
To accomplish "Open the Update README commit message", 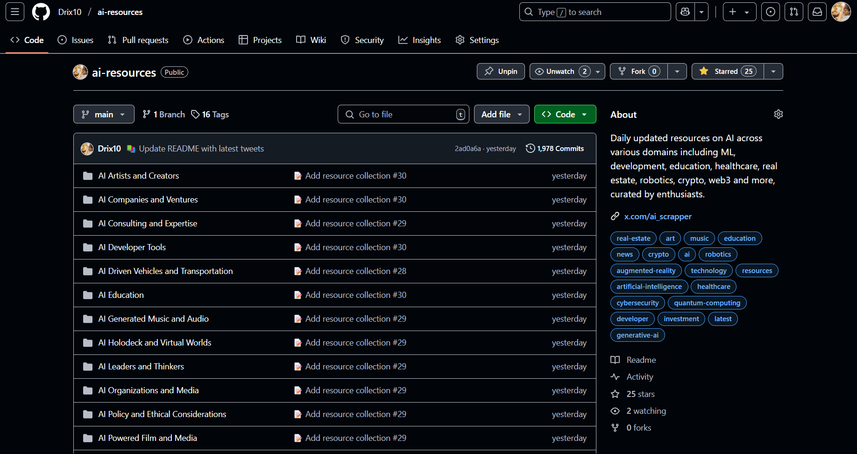I will point(201,148).
